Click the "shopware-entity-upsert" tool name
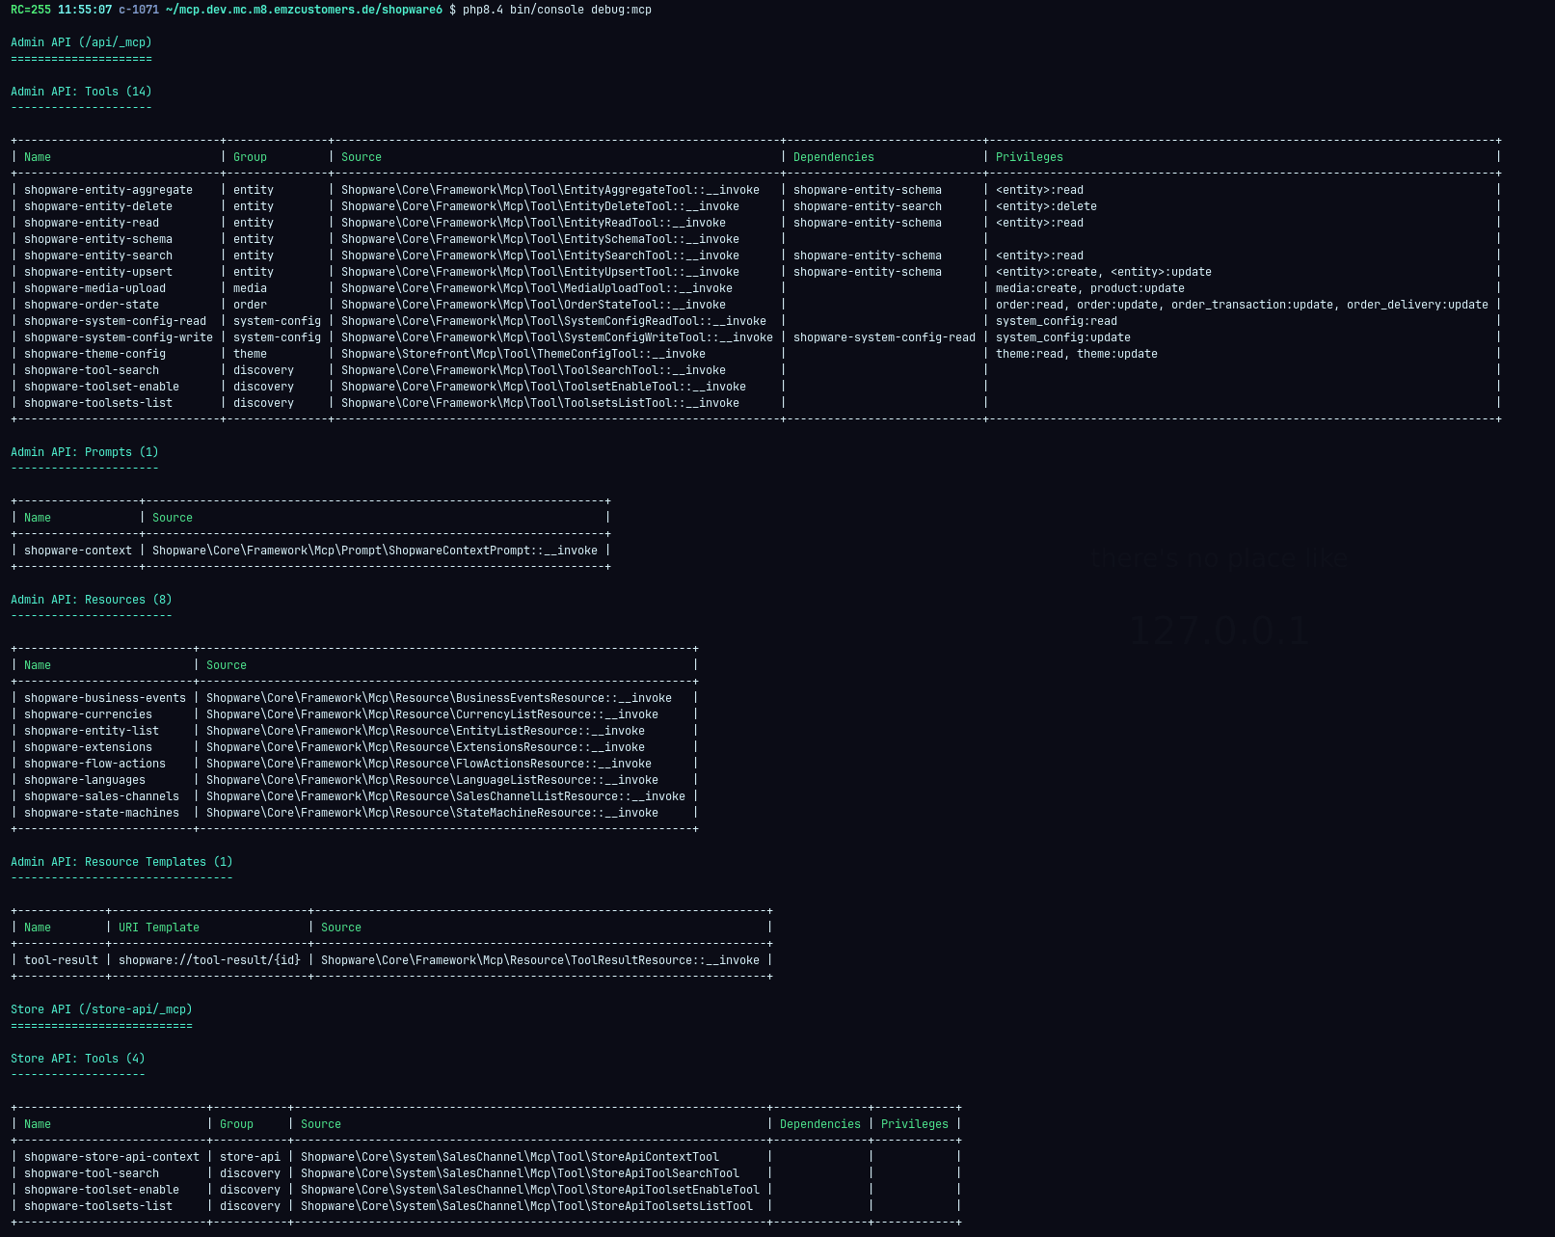 click(x=98, y=272)
